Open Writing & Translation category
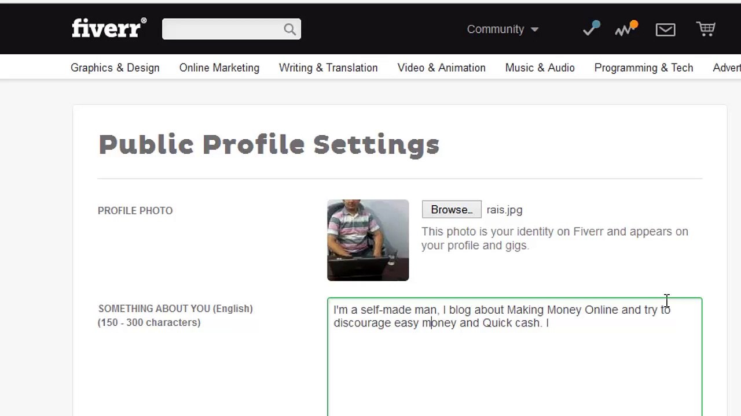This screenshot has height=416, width=741. click(328, 68)
